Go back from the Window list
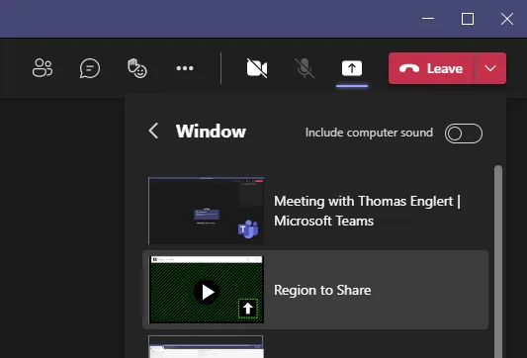 [x=153, y=131]
